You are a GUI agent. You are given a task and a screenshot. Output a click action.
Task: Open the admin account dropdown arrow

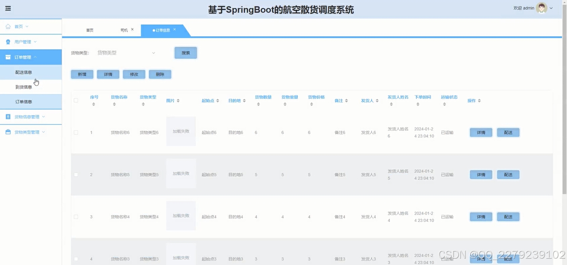(x=551, y=8)
